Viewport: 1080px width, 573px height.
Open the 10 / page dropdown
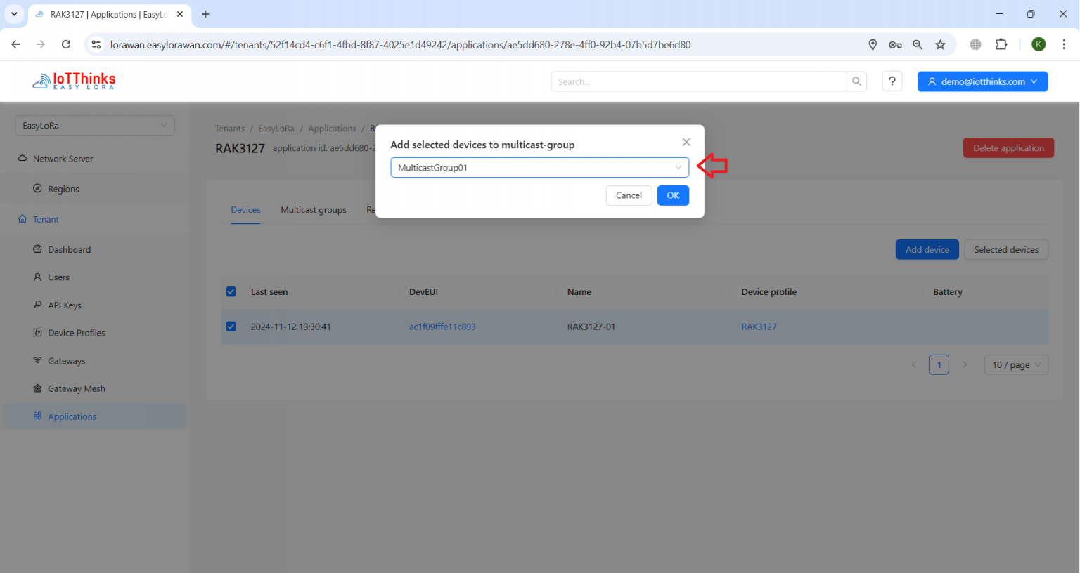1015,364
